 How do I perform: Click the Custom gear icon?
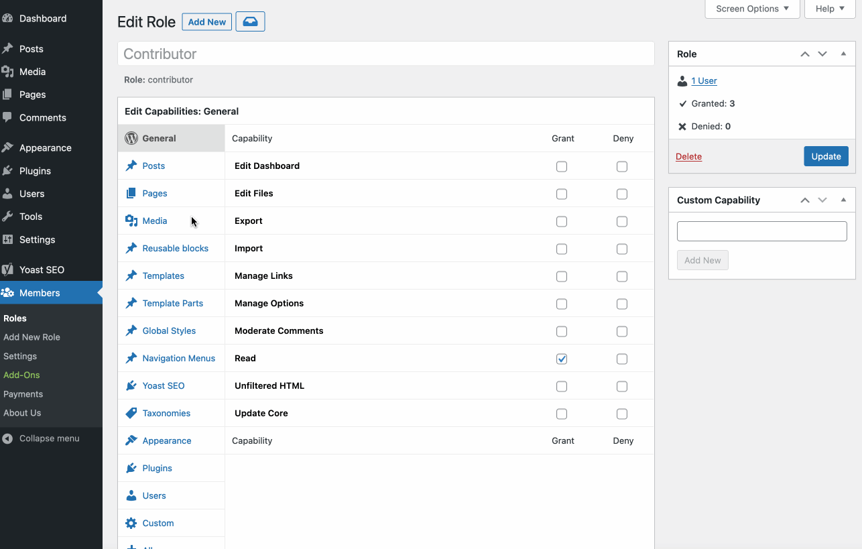coord(131,523)
